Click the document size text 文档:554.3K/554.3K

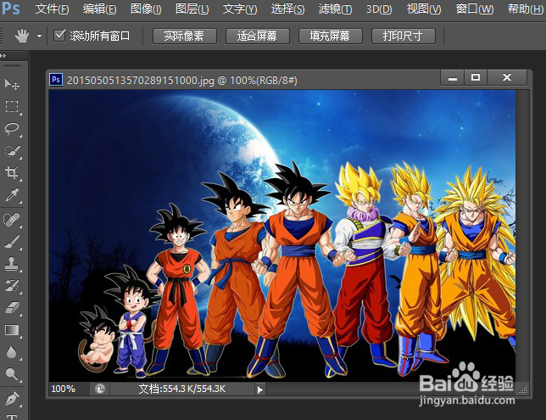pos(182,389)
